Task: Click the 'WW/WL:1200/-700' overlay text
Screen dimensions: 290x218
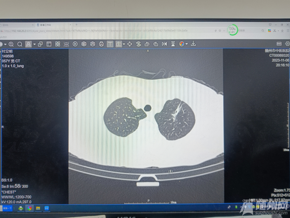Action: [16, 197]
